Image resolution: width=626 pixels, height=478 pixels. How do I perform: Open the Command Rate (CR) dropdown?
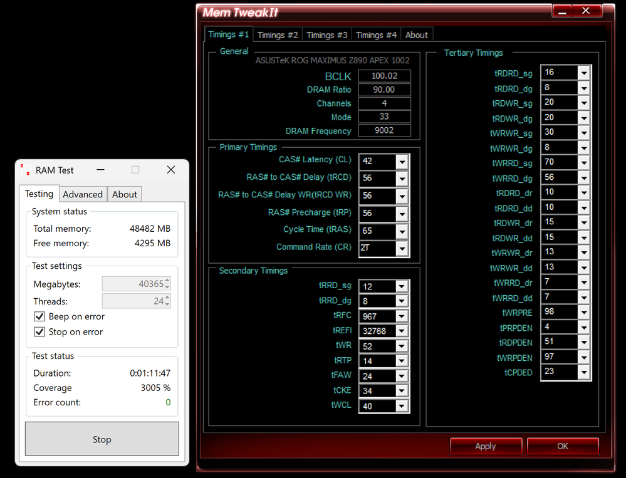point(402,249)
